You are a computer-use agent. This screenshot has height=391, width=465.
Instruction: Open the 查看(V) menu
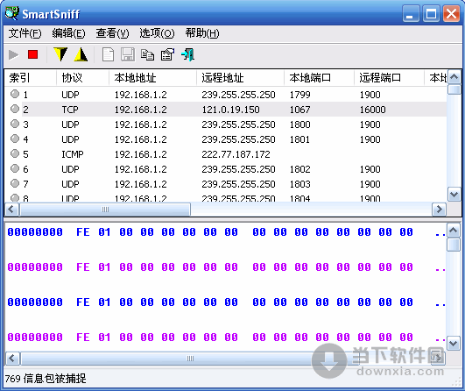(x=112, y=33)
